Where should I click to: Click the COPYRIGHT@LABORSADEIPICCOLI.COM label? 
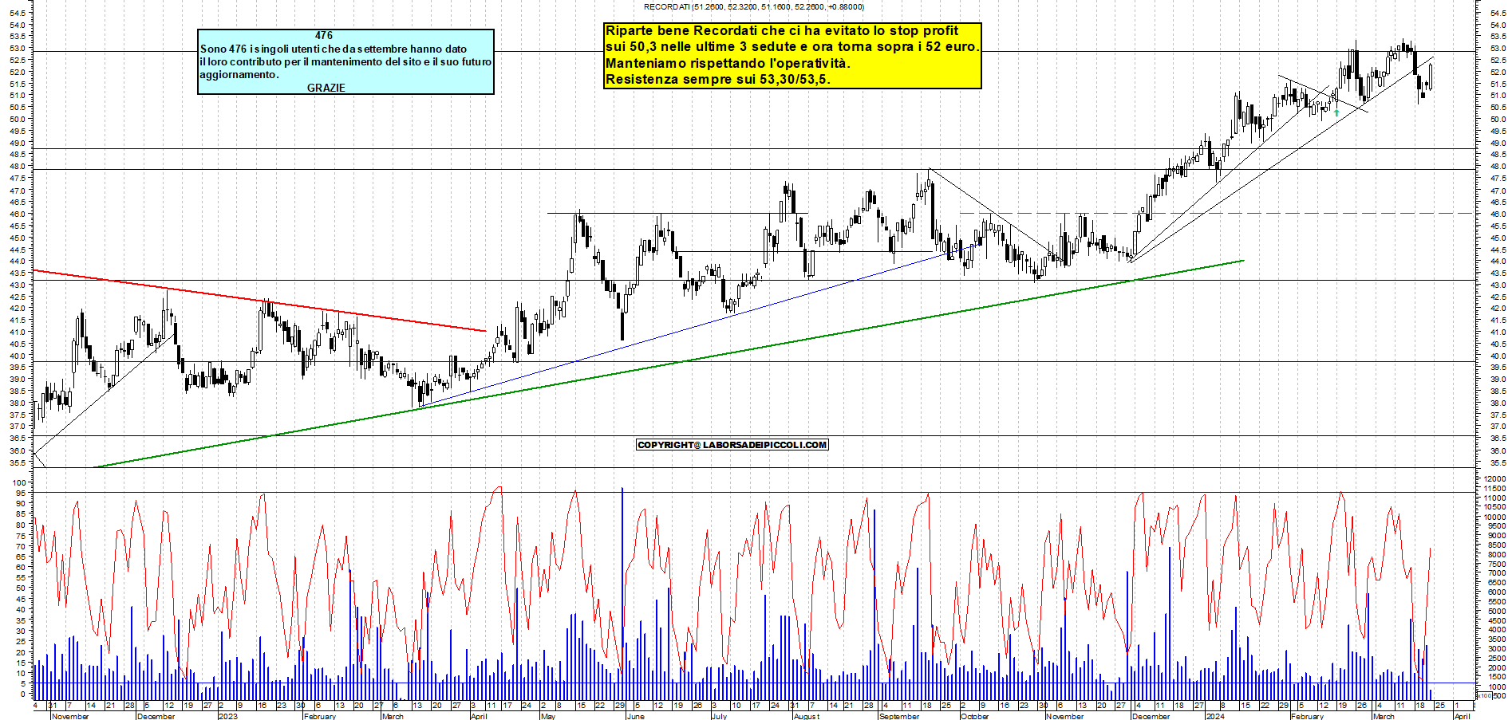732,445
